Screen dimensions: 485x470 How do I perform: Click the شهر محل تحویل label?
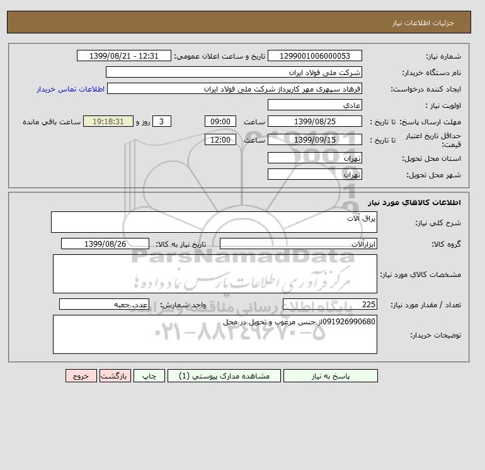(x=433, y=175)
